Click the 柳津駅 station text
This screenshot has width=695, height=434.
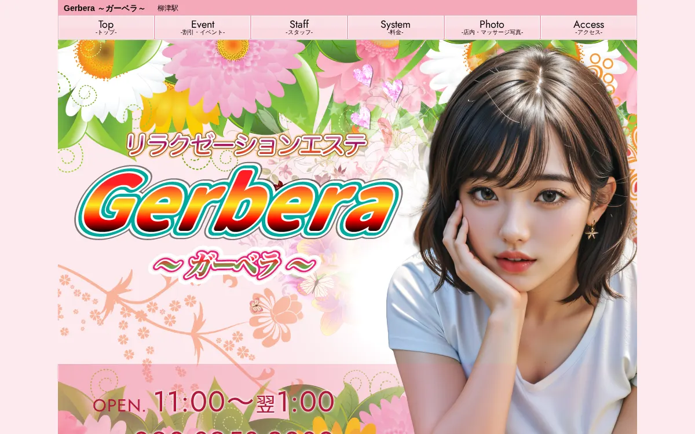168,8
